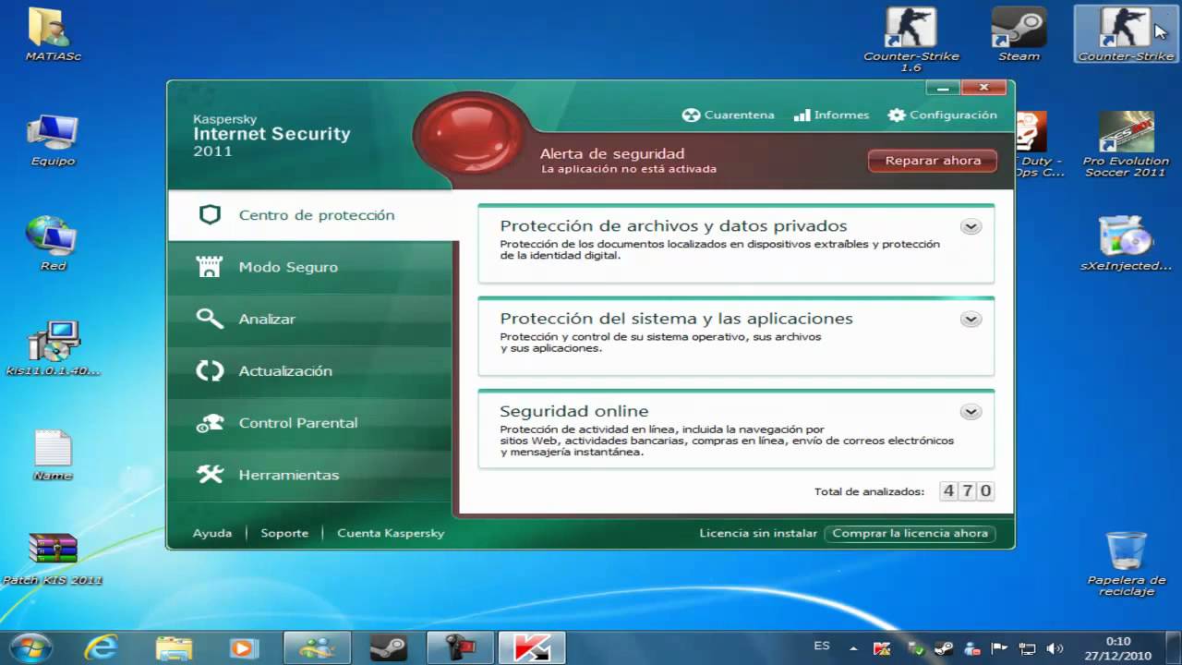Select the Red network desktop icon
Screen dimensions: 1182x665
pyautogui.click(x=53, y=244)
